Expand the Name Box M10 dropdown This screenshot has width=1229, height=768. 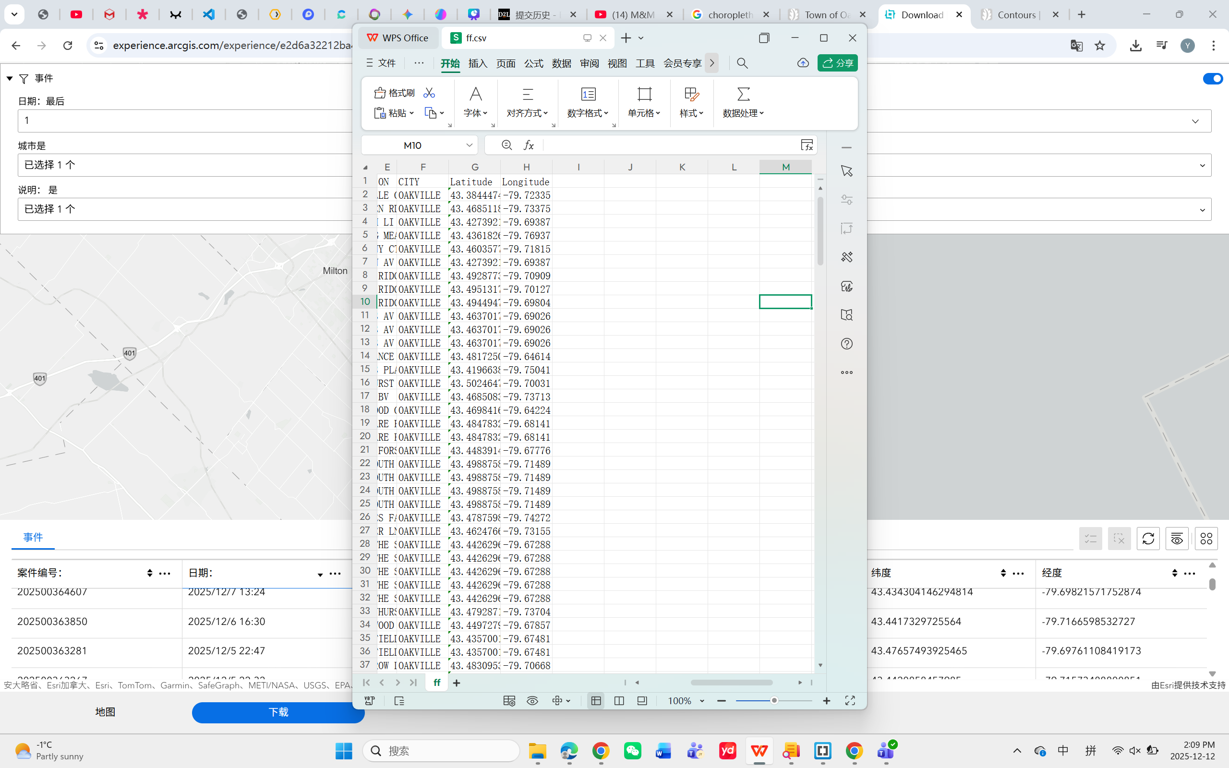tap(469, 145)
